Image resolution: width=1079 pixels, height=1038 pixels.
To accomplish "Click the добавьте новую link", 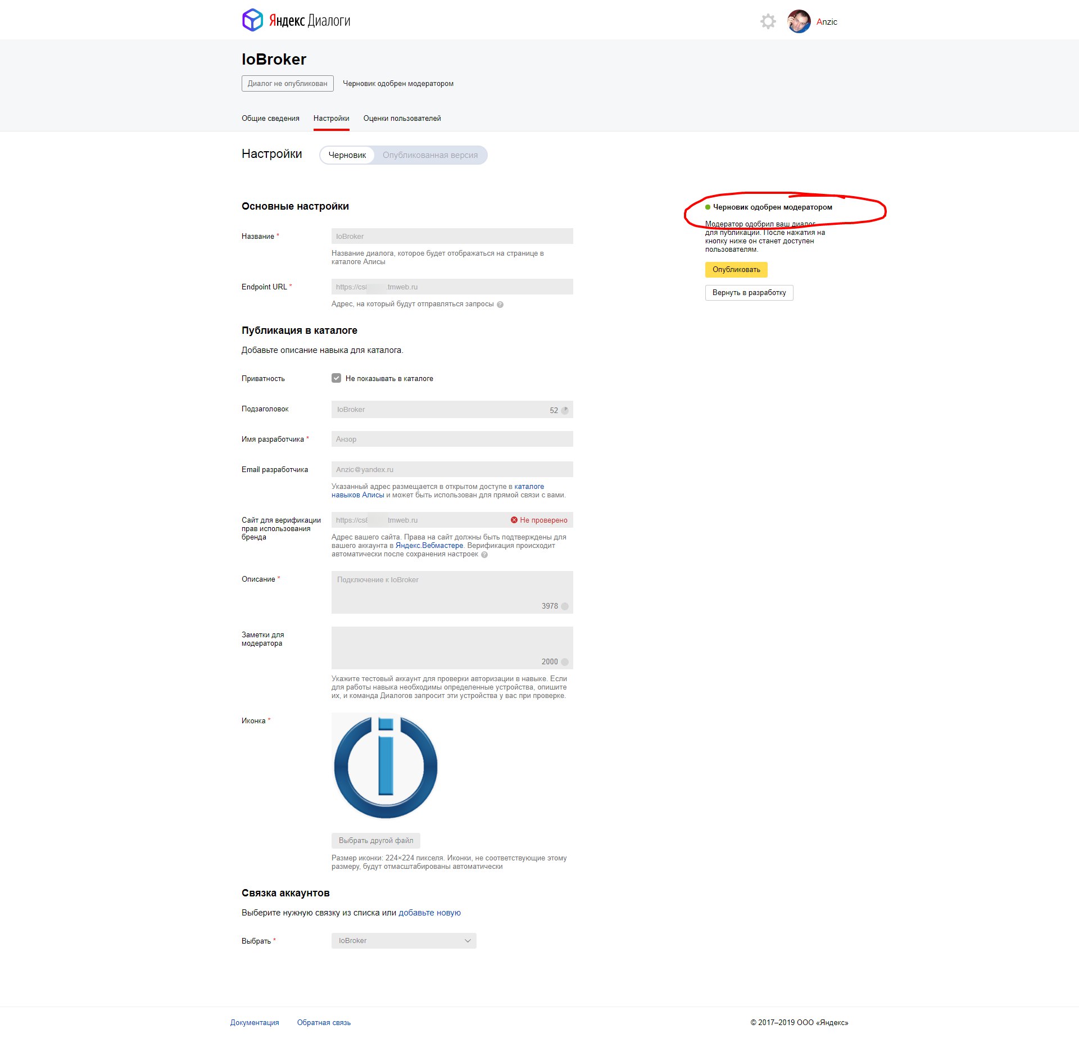I will (x=429, y=913).
